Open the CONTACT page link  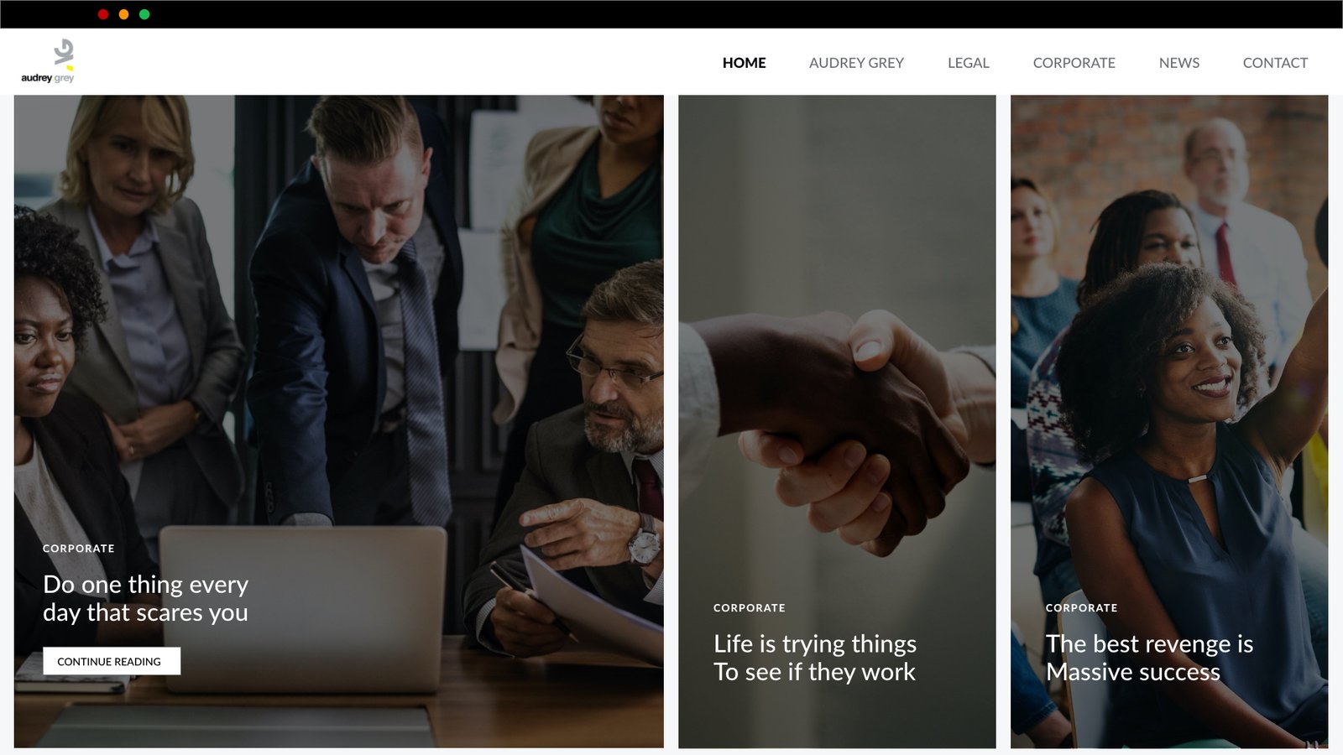pyautogui.click(x=1275, y=63)
